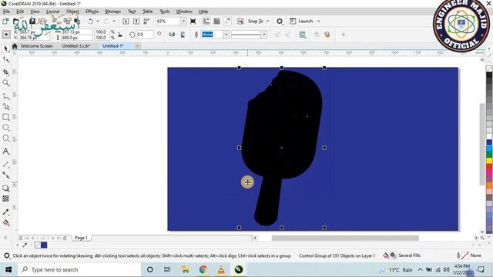Open the Window menu
This screenshot has height=277, width=493.
[x=184, y=12]
